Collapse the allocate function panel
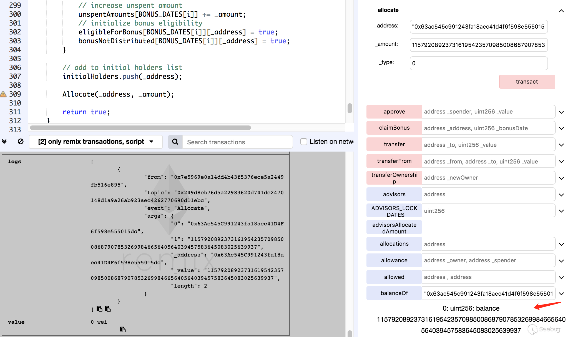568x337 pixels. pyautogui.click(x=561, y=11)
